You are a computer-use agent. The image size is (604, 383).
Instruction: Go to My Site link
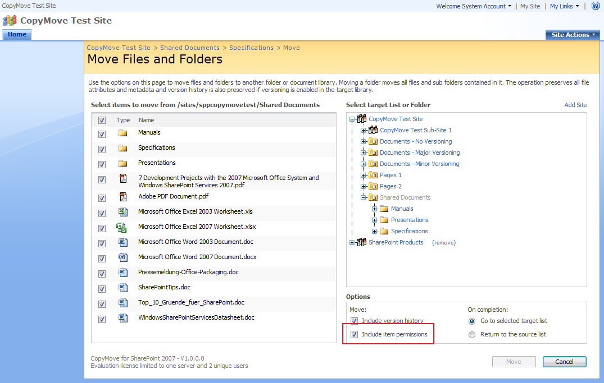(x=530, y=6)
